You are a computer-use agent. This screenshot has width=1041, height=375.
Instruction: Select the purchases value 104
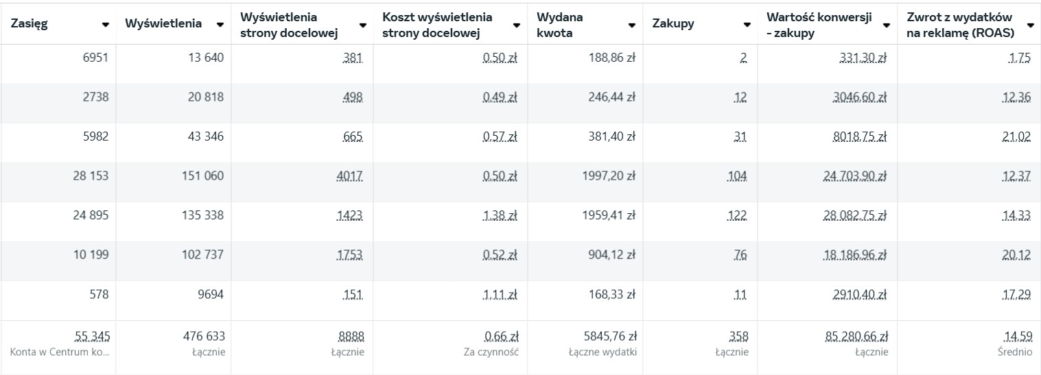(x=736, y=177)
